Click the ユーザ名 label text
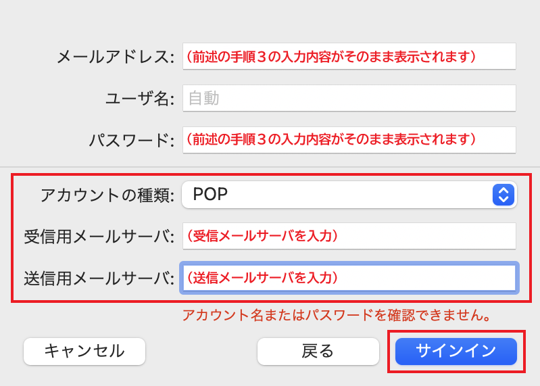The width and height of the screenshot is (540, 386). pos(140,99)
